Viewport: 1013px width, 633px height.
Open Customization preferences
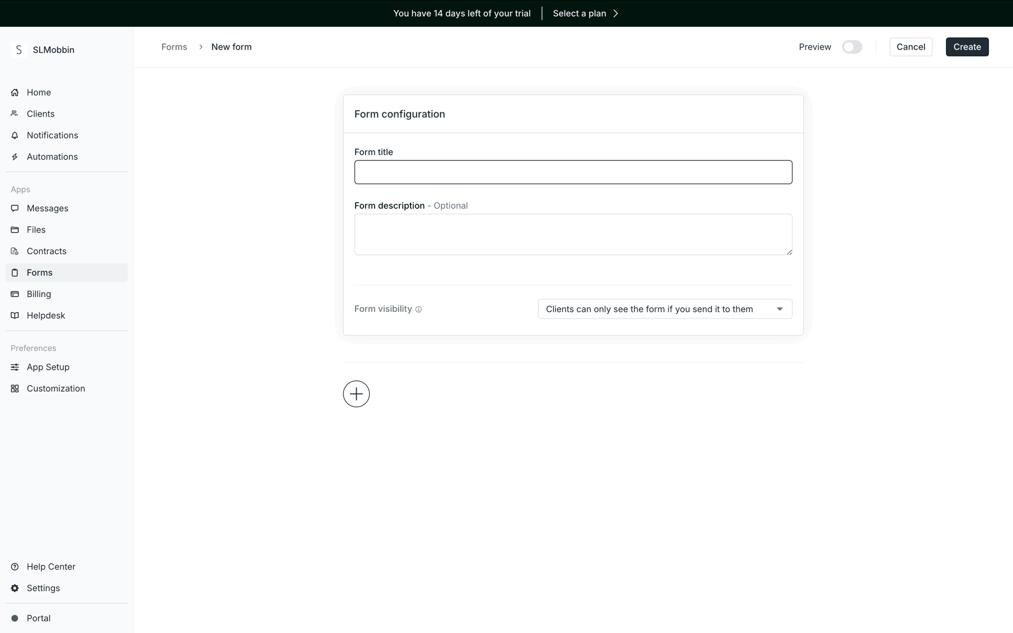coord(66,389)
